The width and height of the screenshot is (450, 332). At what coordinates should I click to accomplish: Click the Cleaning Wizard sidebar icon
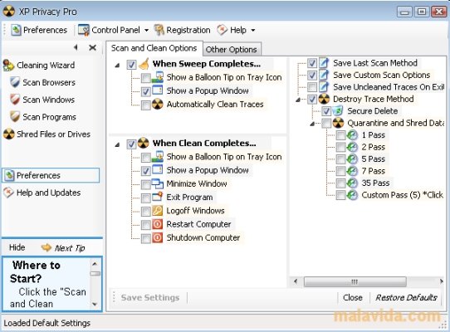tap(8, 65)
